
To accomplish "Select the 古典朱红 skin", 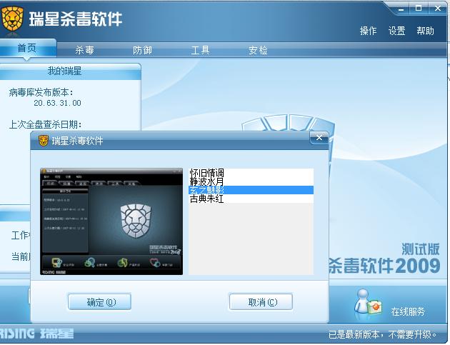I will click(251, 199).
